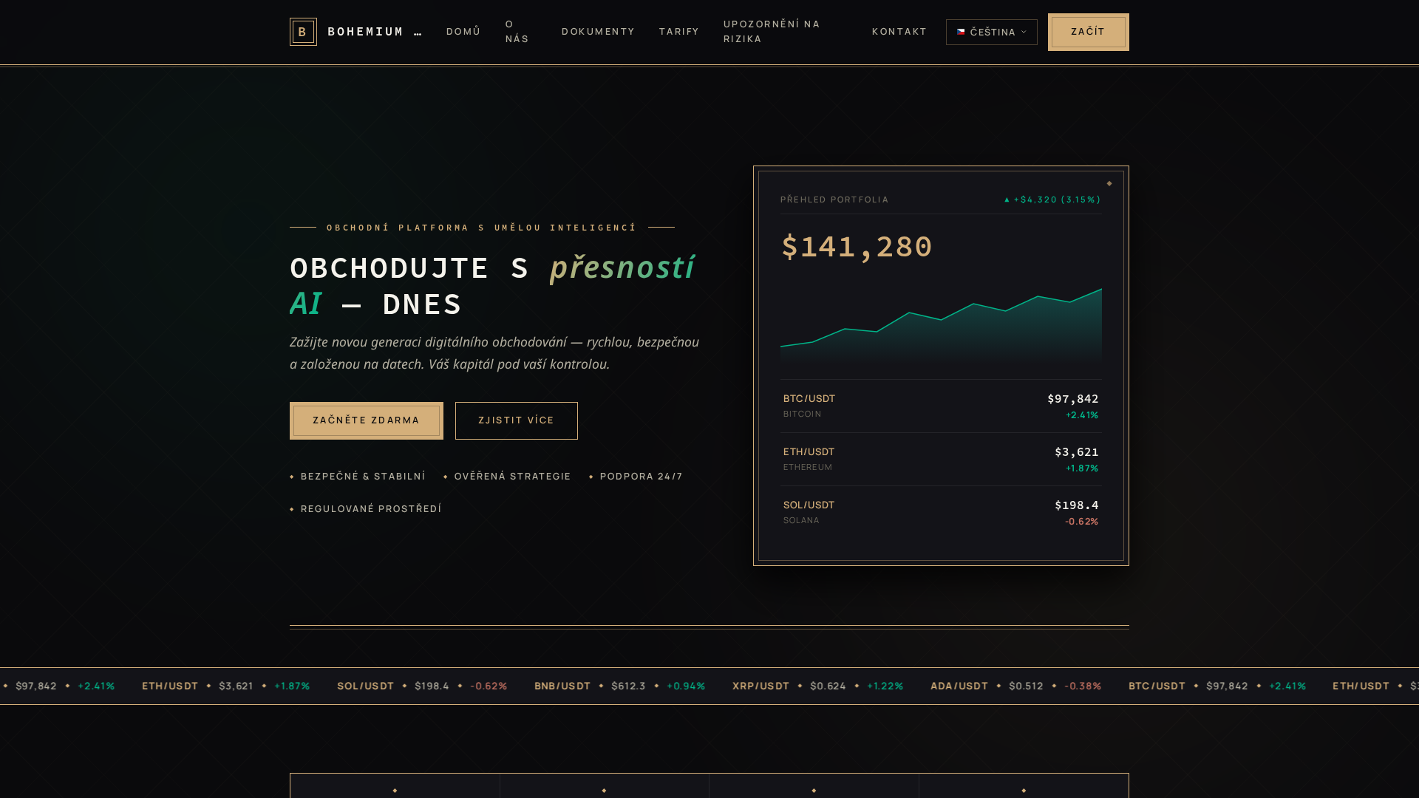Click the italic 'přesností' headline word
This screenshot has width=1419, height=798.
(x=622, y=267)
